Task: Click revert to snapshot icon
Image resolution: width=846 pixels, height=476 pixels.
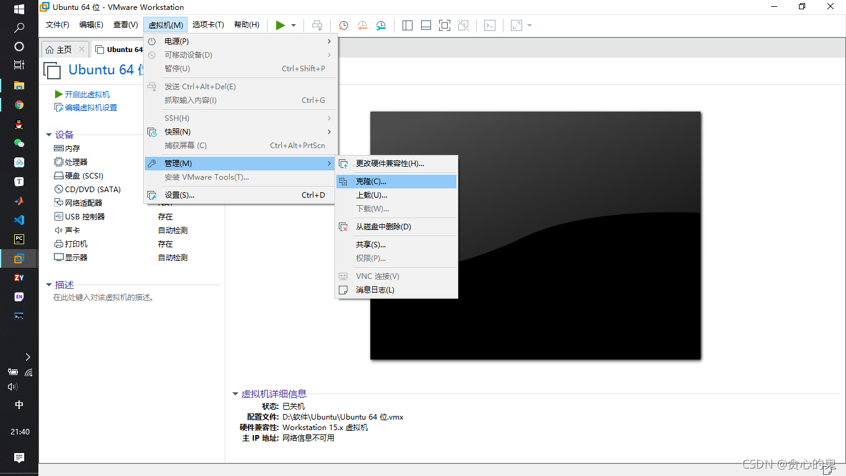Action: click(362, 25)
